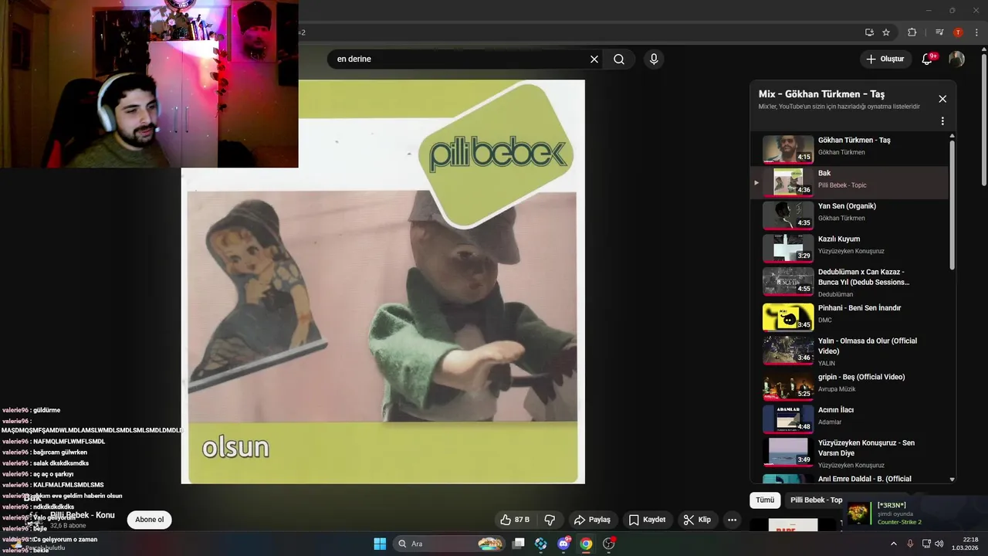Image resolution: width=988 pixels, height=556 pixels.
Task: Click the install app icon in address bar
Action: click(869, 32)
